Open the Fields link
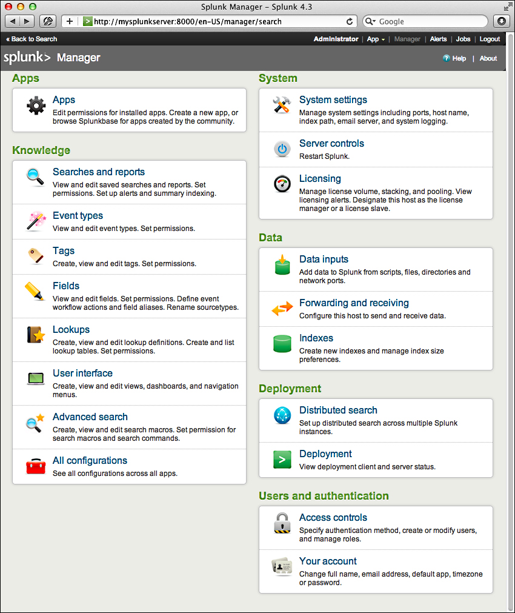This screenshot has width=515, height=613. point(66,286)
